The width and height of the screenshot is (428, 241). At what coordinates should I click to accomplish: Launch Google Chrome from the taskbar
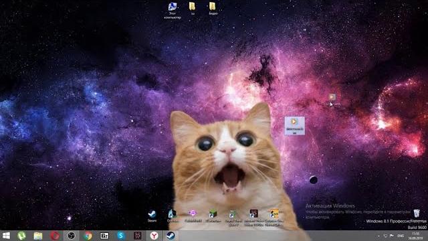click(x=88, y=236)
